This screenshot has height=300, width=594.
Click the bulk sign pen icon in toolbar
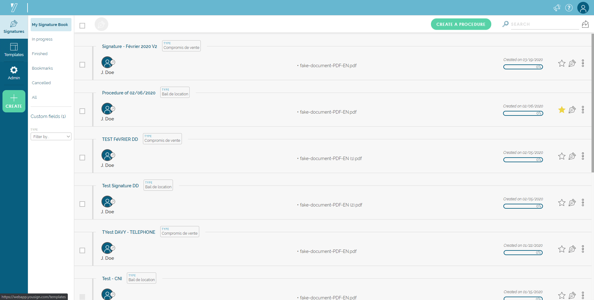click(101, 24)
